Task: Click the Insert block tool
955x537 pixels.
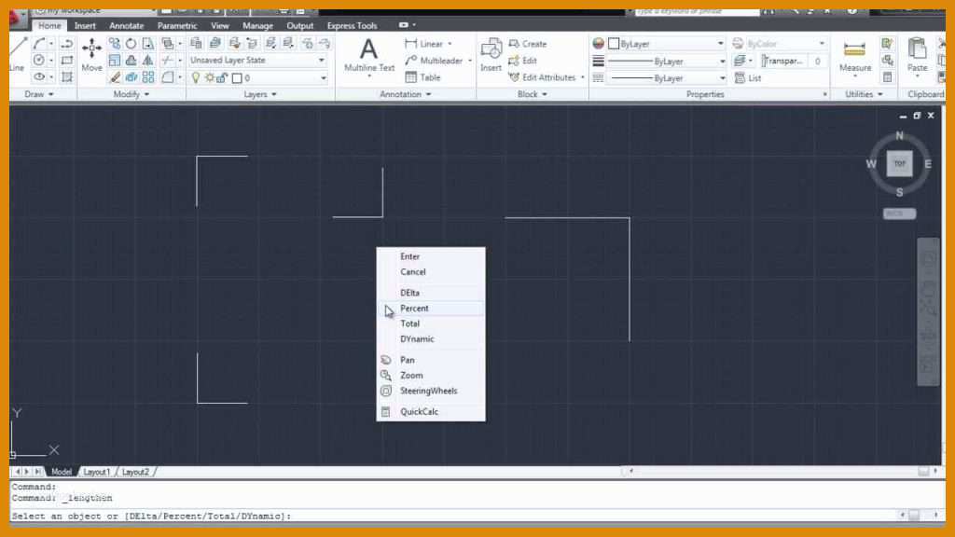Action: click(491, 55)
